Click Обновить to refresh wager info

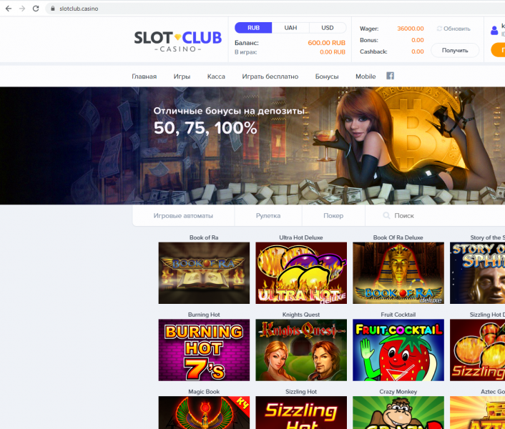click(453, 29)
